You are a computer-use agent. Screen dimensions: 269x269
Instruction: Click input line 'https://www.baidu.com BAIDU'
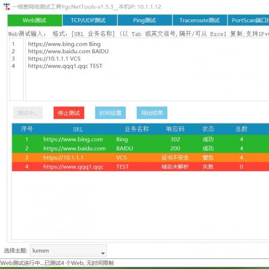[68, 52]
